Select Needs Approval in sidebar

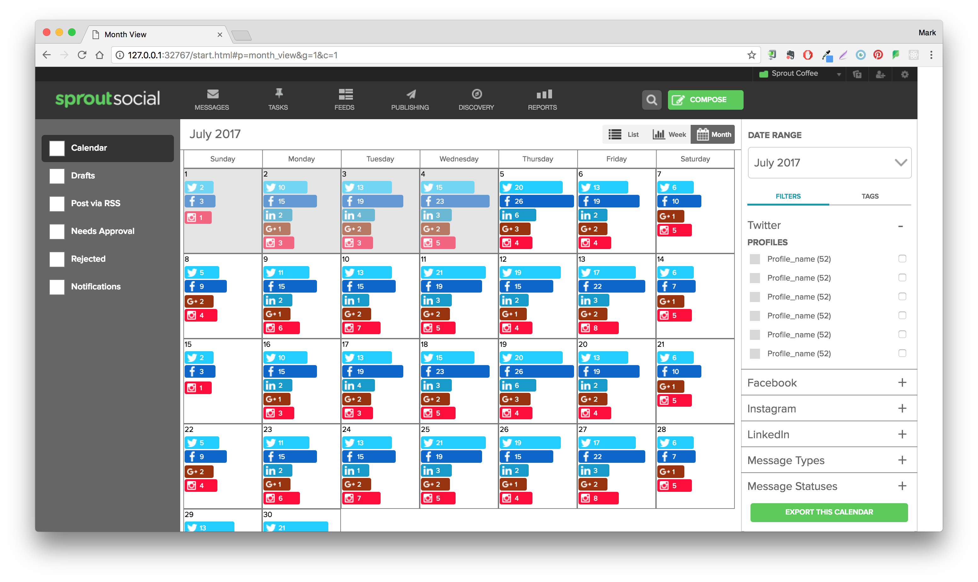coord(103,231)
